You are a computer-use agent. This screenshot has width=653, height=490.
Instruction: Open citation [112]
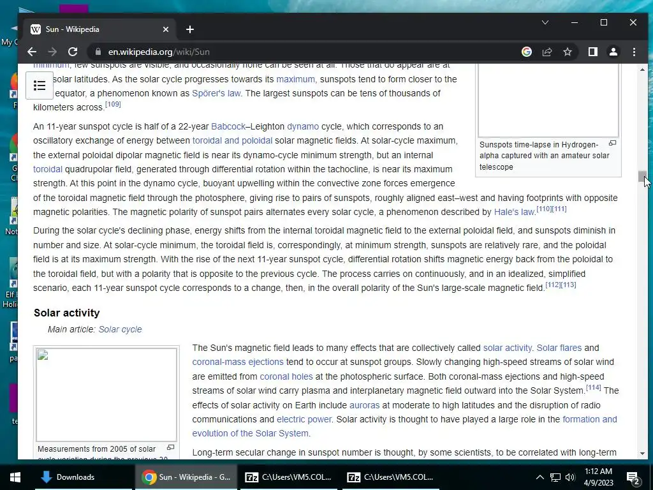(553, 285)
